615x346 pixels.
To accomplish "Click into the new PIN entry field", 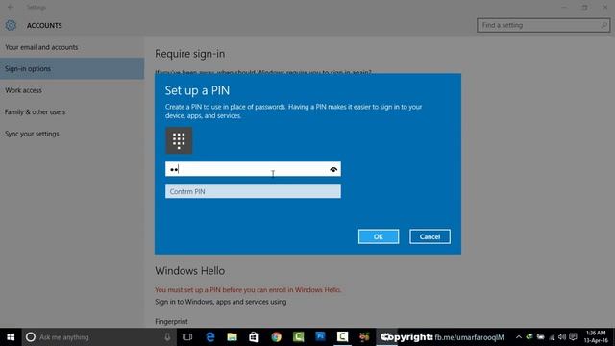I will (x=253, y=169).
